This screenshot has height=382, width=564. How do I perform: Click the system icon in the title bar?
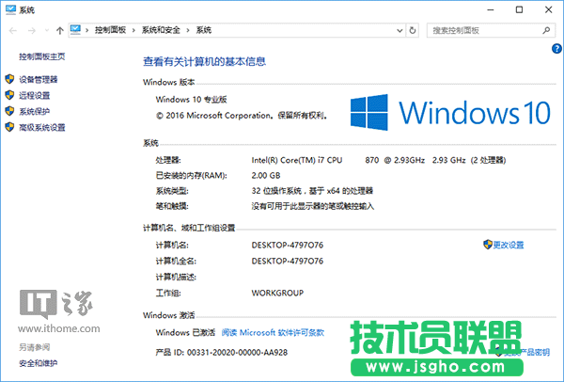click(x=10, y=9)
